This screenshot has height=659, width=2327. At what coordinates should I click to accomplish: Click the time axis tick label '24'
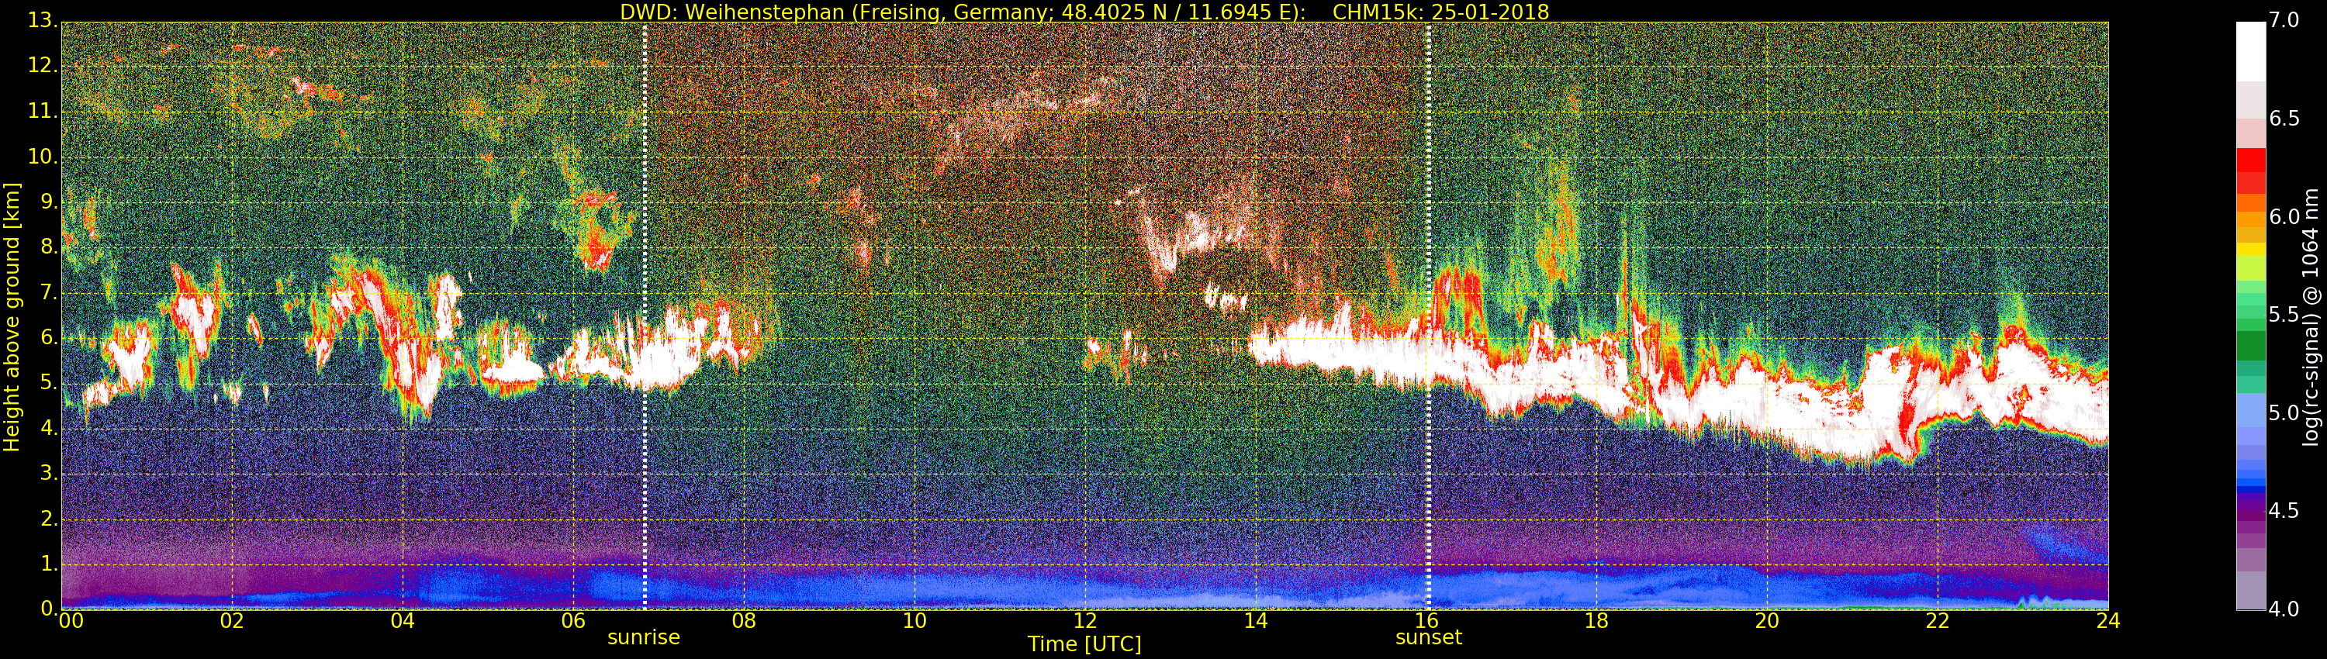[2108, 621]
